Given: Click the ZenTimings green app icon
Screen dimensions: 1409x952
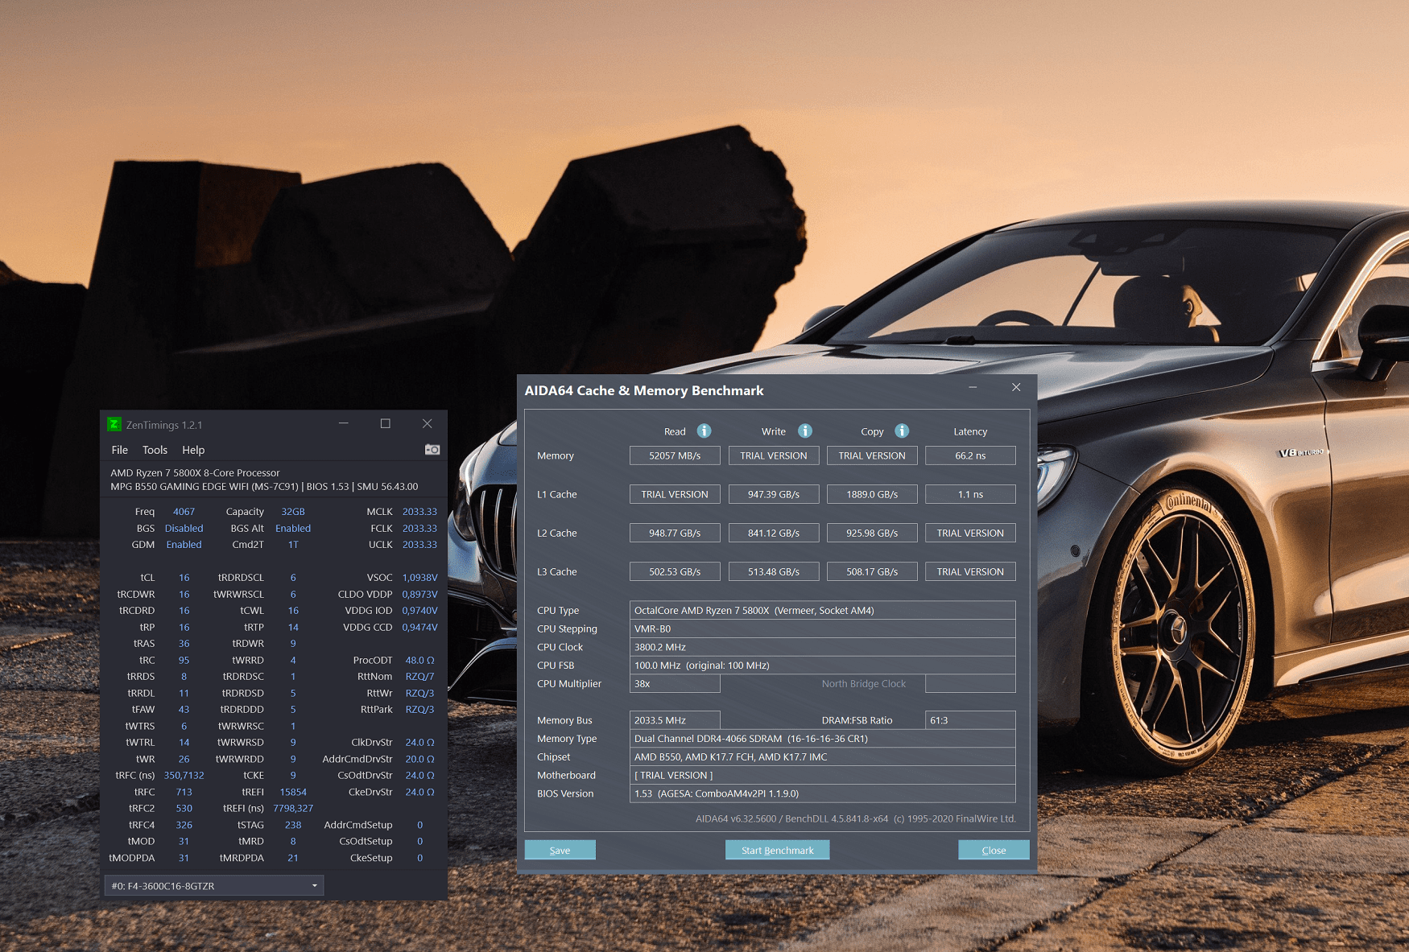Looking at the screenshot, I should coord(114,424).
